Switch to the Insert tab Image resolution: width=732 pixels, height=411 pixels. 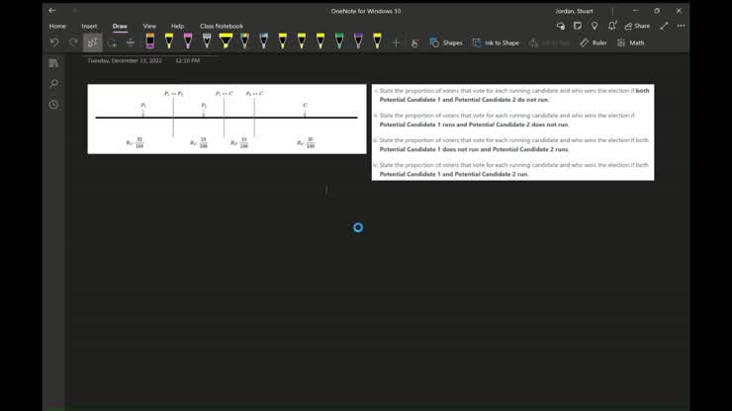89,26
